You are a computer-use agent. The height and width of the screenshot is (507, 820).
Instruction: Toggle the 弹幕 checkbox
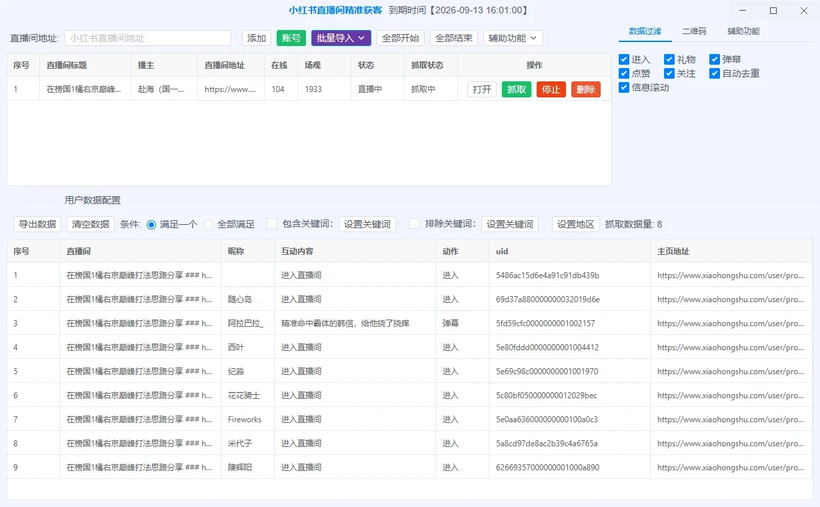coord(715,59)
